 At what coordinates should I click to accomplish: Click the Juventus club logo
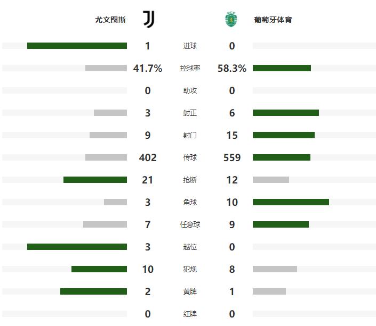[148, 20]
